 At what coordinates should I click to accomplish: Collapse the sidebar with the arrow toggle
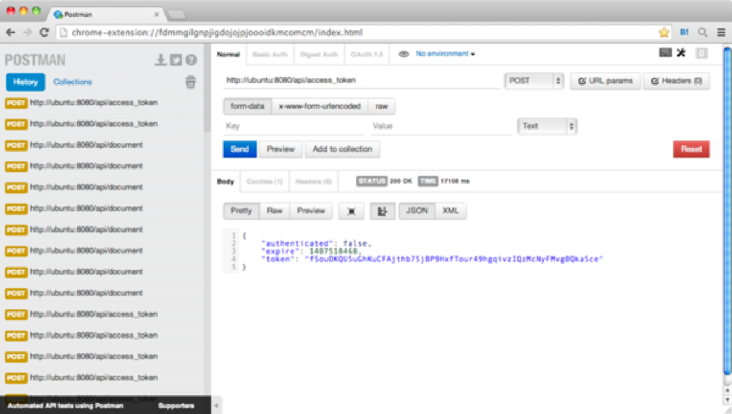(217, 405)
